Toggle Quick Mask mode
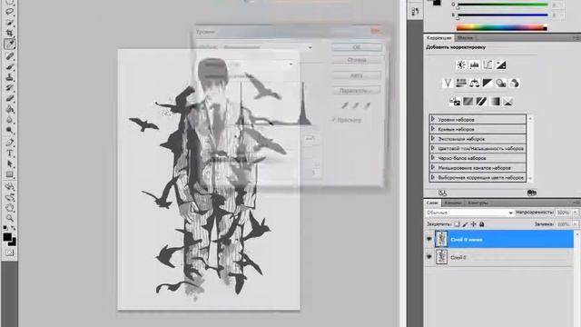This screenshot has height=327, width=581. 10,253
